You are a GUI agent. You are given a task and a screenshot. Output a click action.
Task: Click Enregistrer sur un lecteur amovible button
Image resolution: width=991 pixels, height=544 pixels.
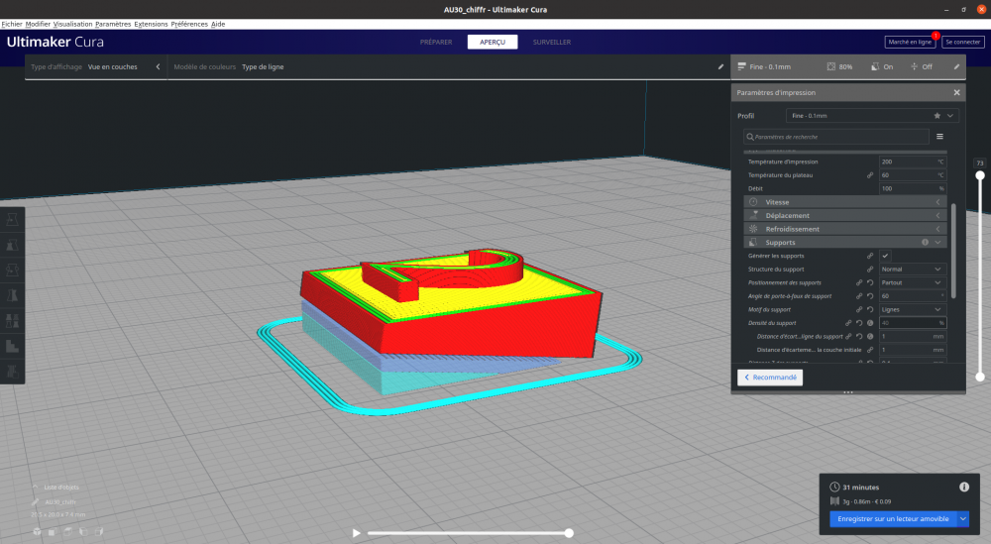point(893,518)
